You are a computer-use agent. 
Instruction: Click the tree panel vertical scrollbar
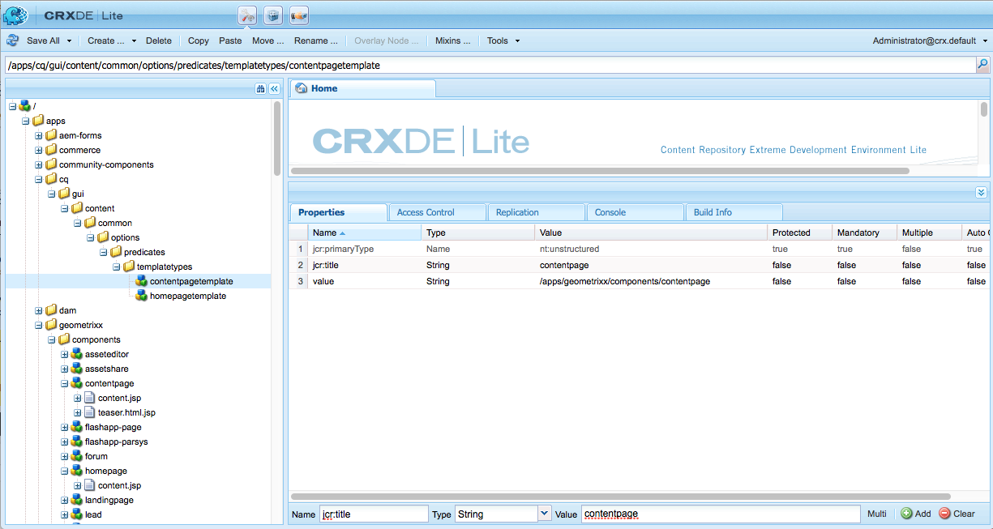pyautogui.click(x=278, y=138)
